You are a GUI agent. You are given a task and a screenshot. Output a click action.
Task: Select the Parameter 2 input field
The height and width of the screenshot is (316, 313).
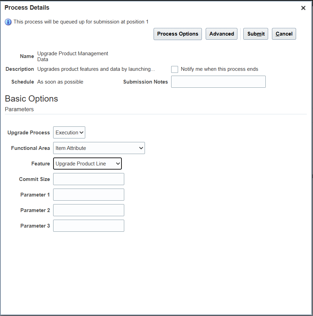click(x=88, y=210)
